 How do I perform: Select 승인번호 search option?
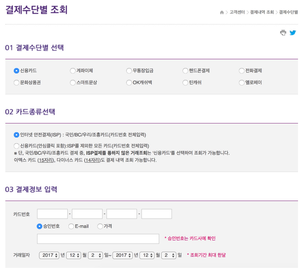click(39, 226)
